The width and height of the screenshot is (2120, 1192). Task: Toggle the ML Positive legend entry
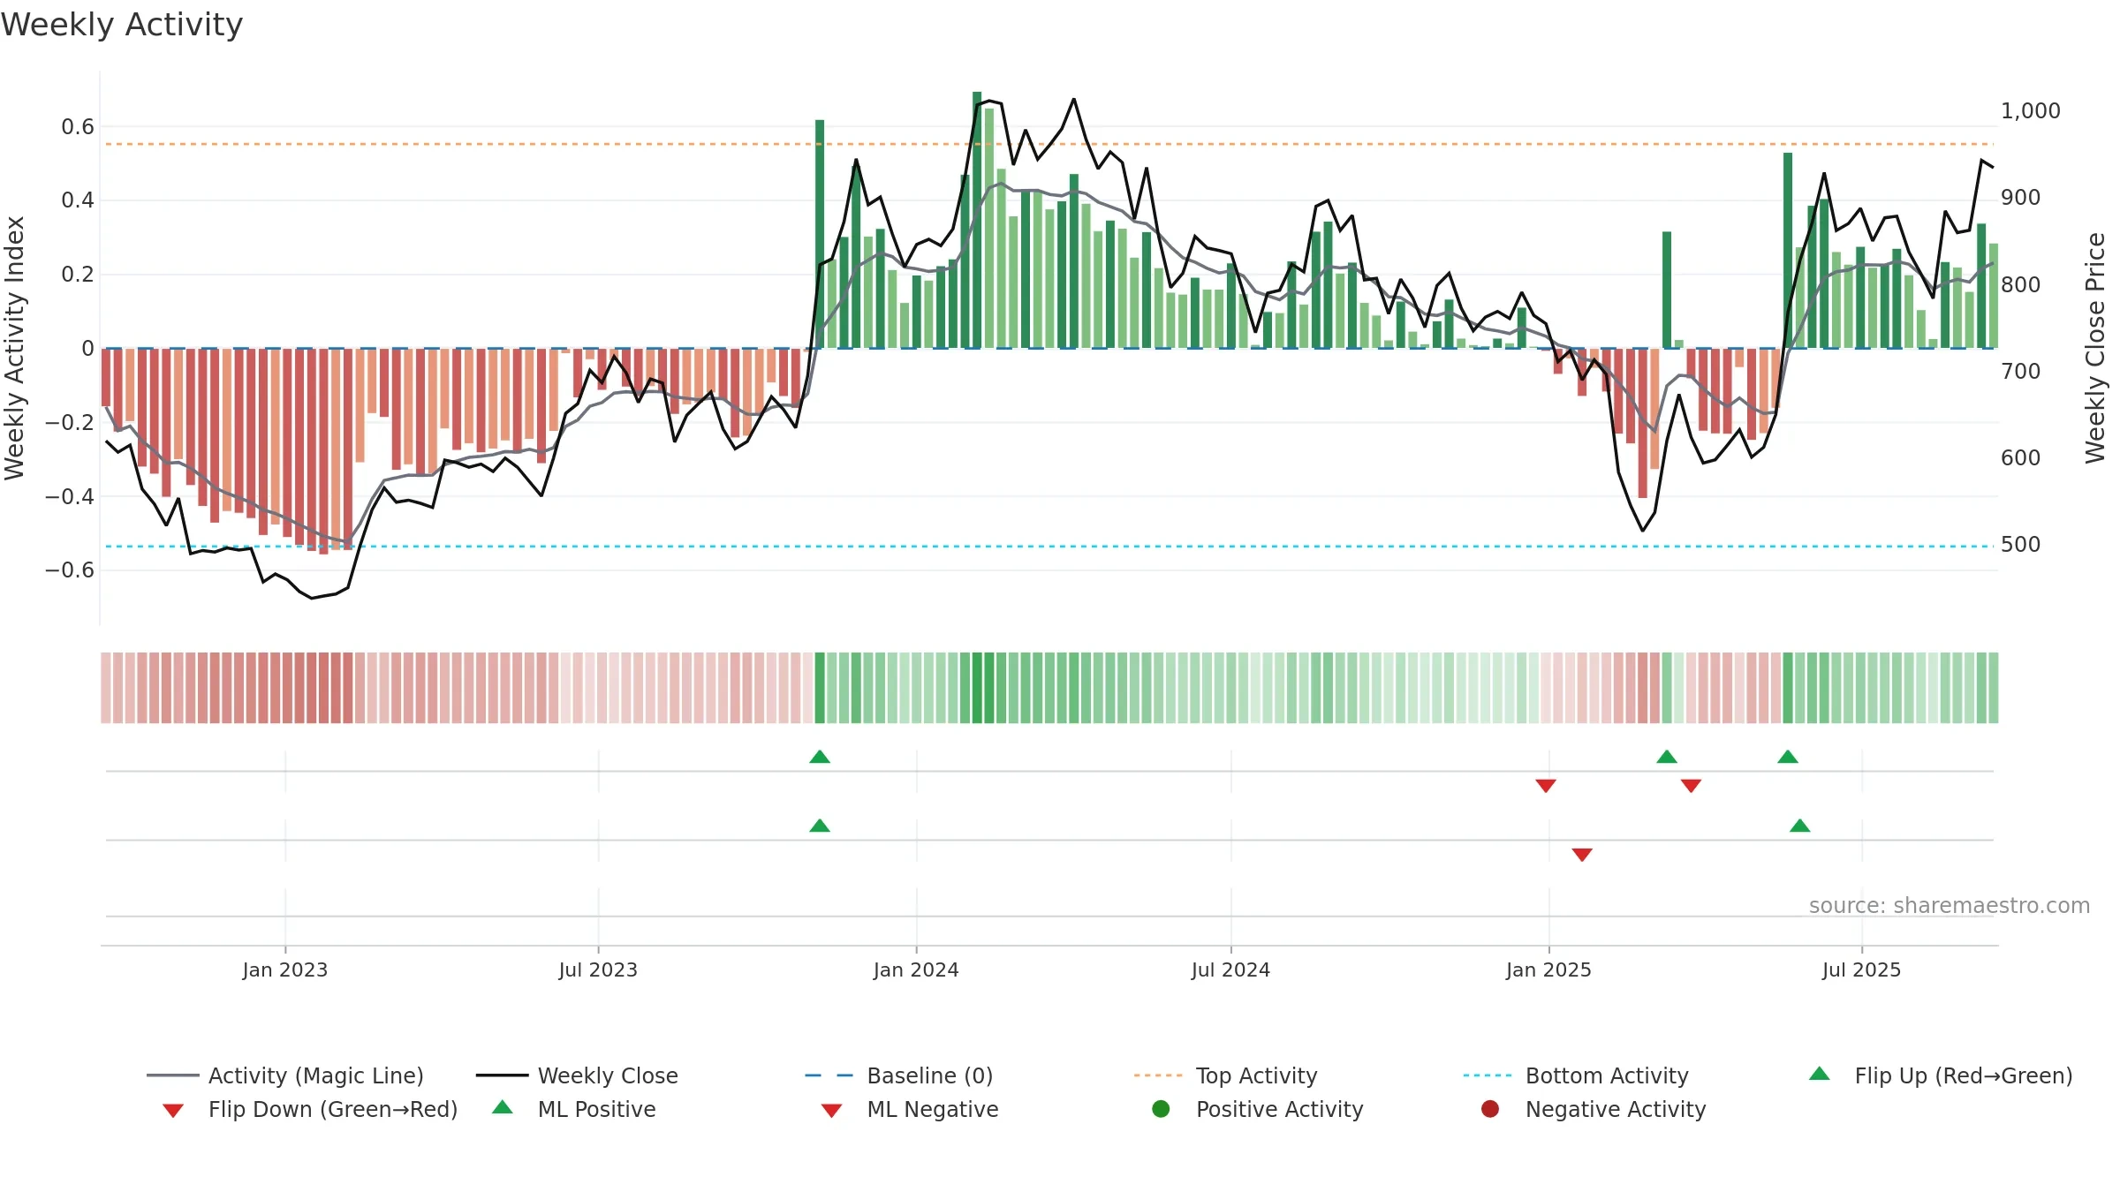tap(574, 1109)
